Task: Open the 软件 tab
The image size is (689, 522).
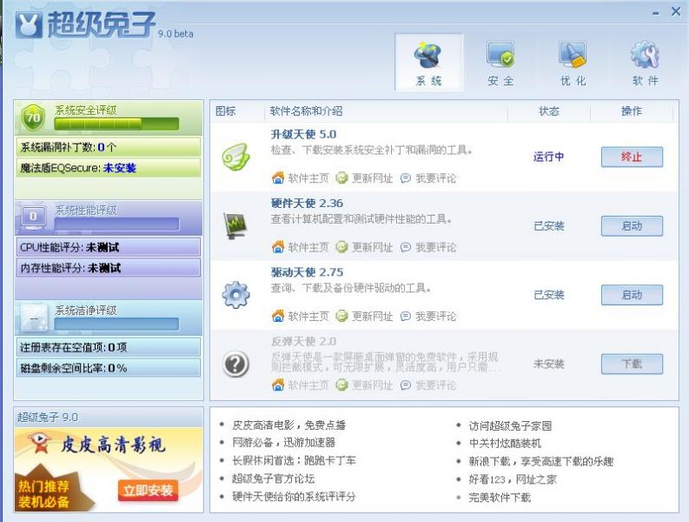Action: click(x=645, y=62)
